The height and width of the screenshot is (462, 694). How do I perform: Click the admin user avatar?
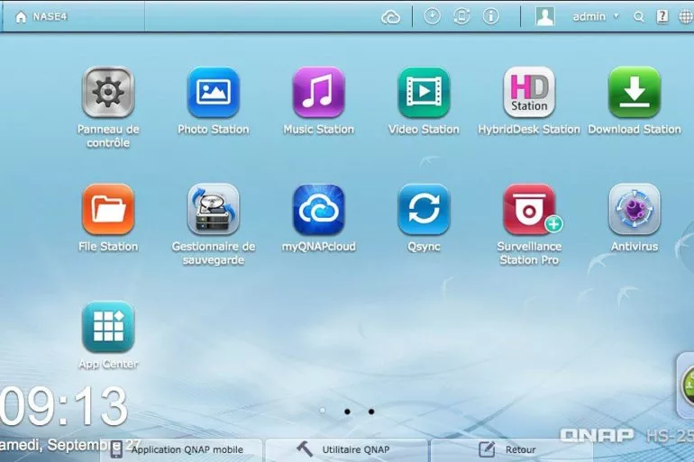click(545, 16)
